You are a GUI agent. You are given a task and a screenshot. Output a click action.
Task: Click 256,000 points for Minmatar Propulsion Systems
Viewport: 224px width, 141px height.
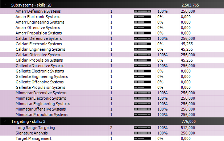coord(188,115)
